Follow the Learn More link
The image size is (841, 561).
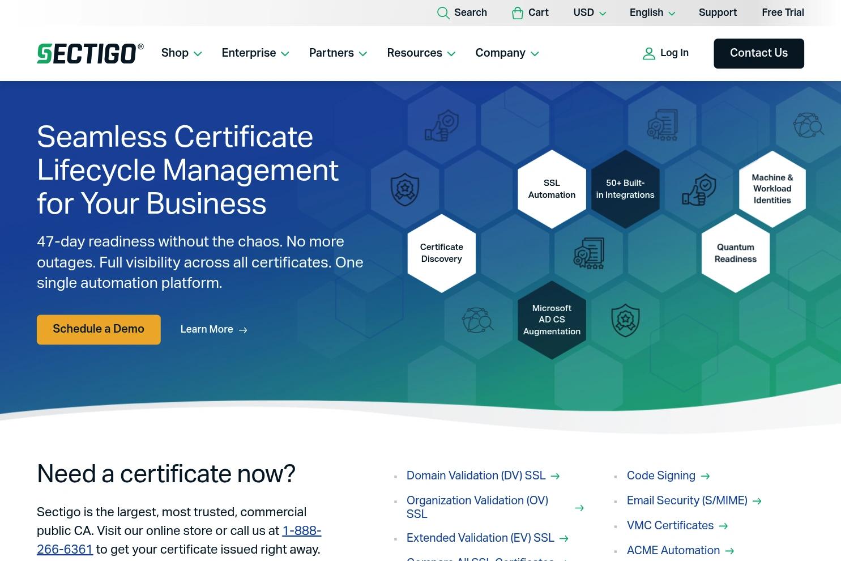[x=214, y=330]
